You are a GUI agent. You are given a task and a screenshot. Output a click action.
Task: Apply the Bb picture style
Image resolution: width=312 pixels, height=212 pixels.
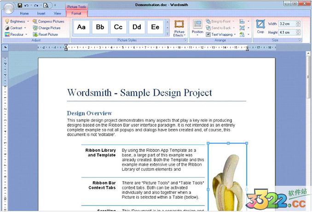pyautogui.click(x=100, y=27)
